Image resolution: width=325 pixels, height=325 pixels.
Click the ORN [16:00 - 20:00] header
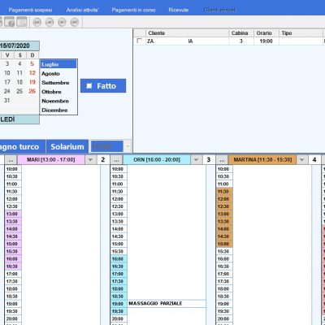click(157, 160)
